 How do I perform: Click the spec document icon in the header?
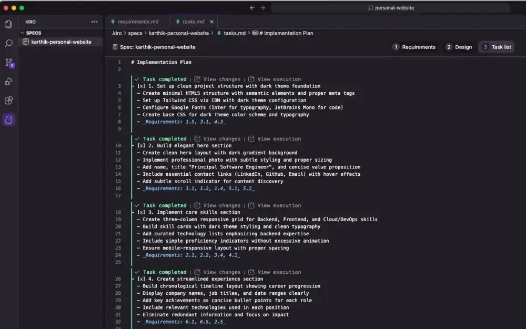[115, 47]
